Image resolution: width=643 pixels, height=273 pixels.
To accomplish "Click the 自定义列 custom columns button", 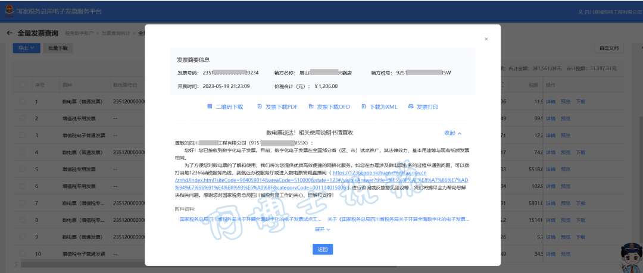I will pyautogui.click(x=609, y=48).
